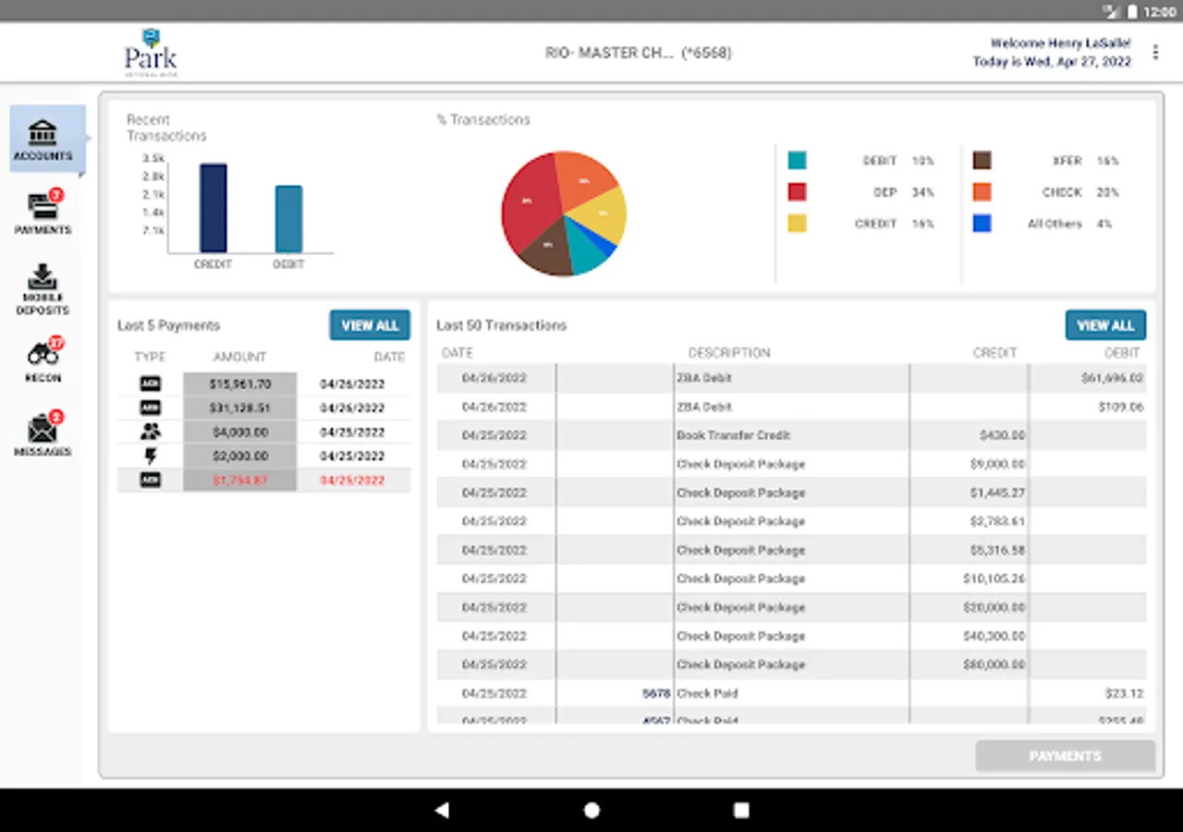This screenshot has width=1183, height=832.
Task: Open Mobile Deposits from the sidebar
Action: (43, 289)
